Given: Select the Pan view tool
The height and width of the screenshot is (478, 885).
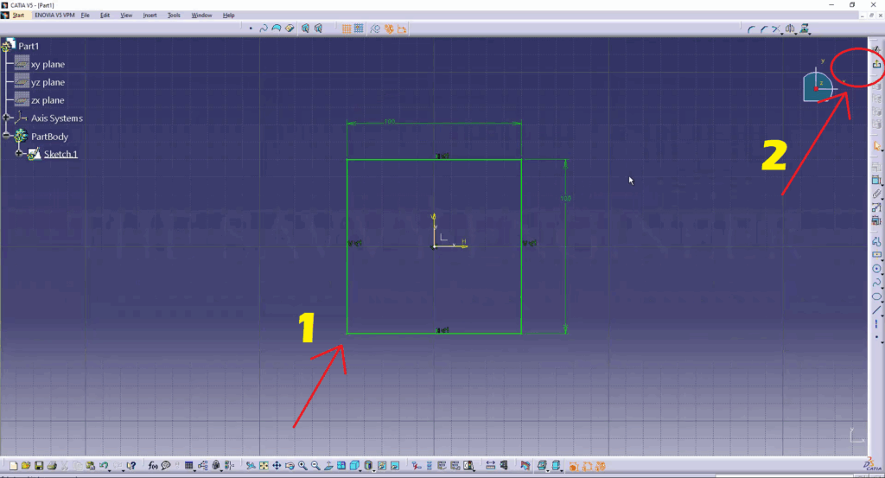Looking at the screenshot, I should point(276,466).
